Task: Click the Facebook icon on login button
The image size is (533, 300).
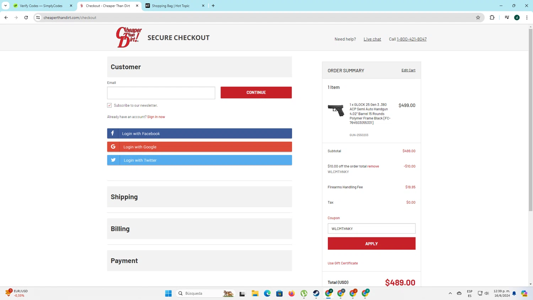Action: pos(113,133)
